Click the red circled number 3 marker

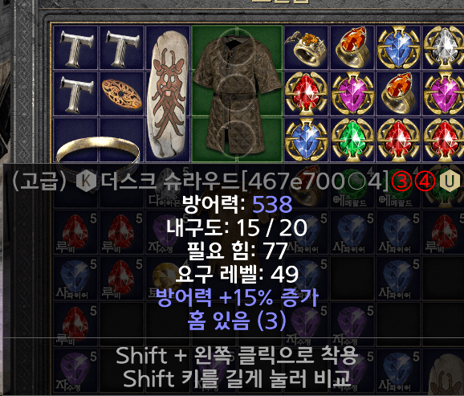402,182
